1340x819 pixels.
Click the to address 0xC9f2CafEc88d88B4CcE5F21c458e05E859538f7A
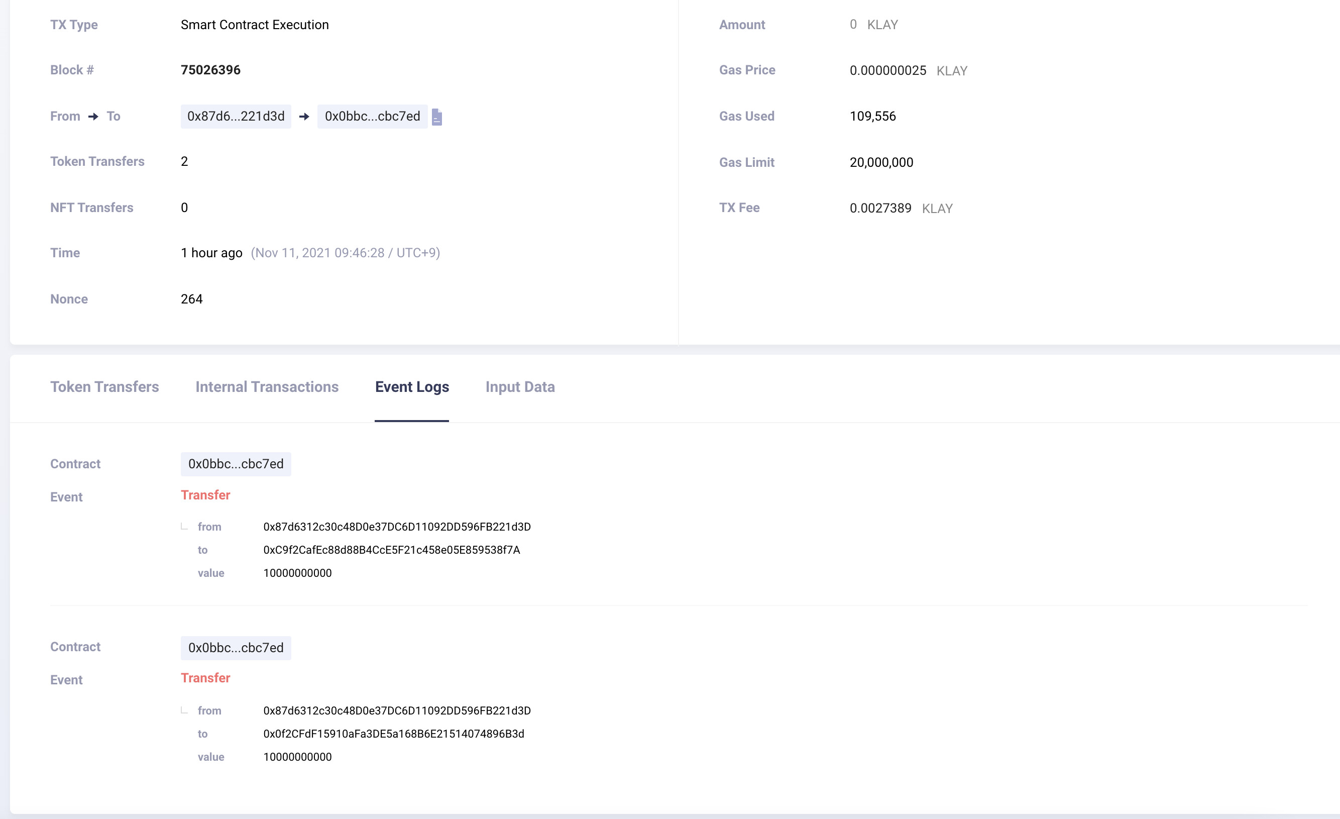coord(392,550)
